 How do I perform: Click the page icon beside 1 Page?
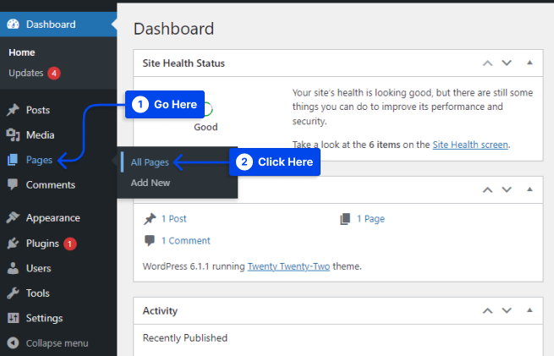pos(345,219)
